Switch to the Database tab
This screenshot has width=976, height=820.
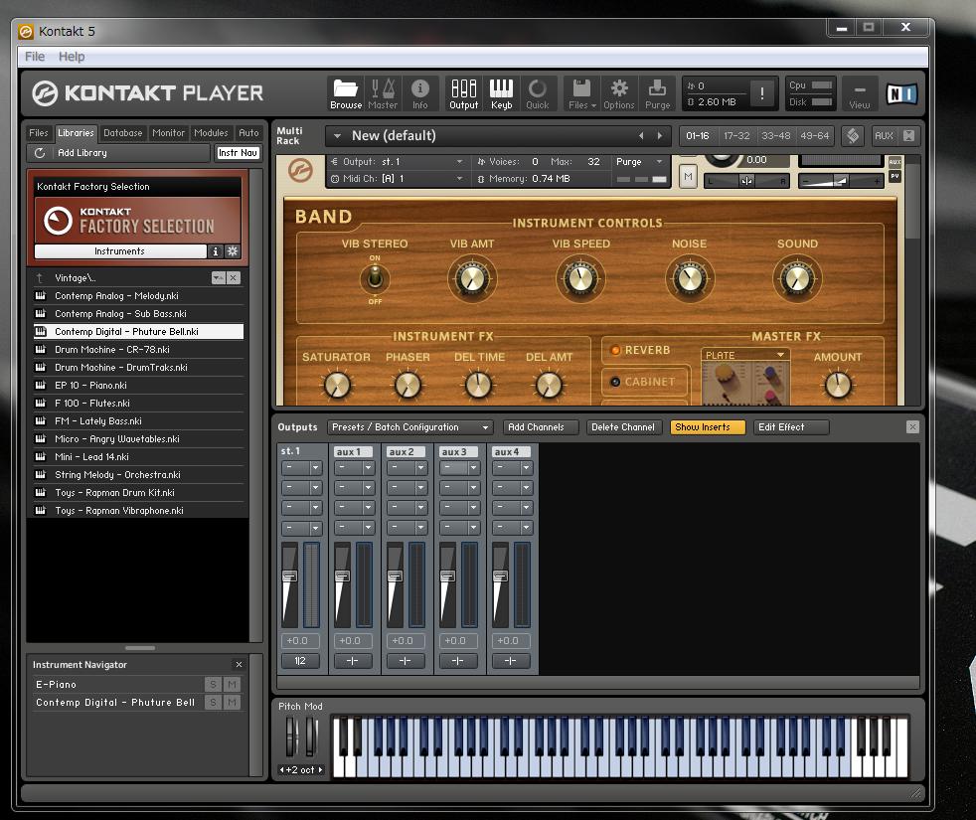point(122,132)
